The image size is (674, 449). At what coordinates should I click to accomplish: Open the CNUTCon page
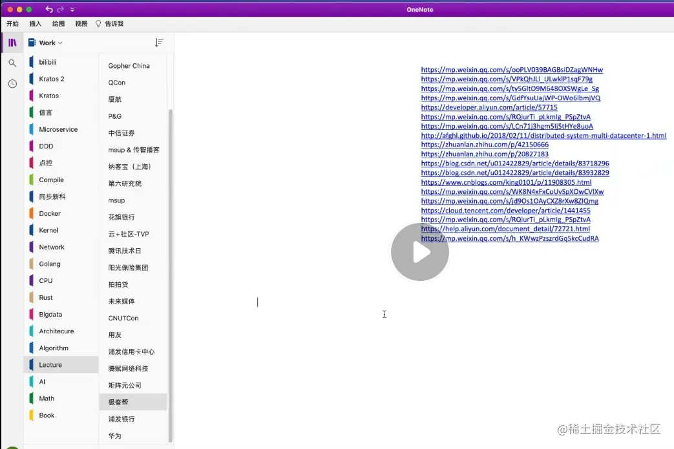coord(133,318)
